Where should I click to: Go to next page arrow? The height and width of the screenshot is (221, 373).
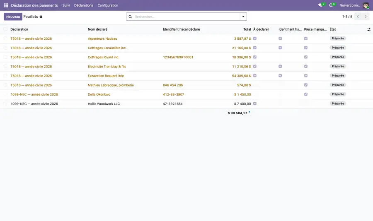point(366,17)
